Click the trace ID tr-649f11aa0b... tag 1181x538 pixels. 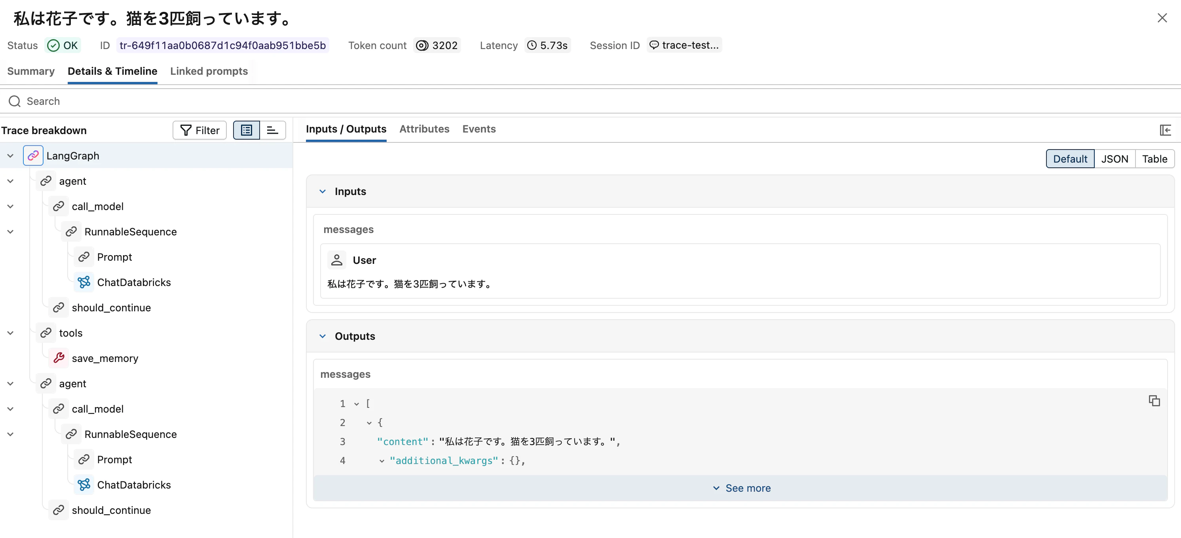click(222, 45)
